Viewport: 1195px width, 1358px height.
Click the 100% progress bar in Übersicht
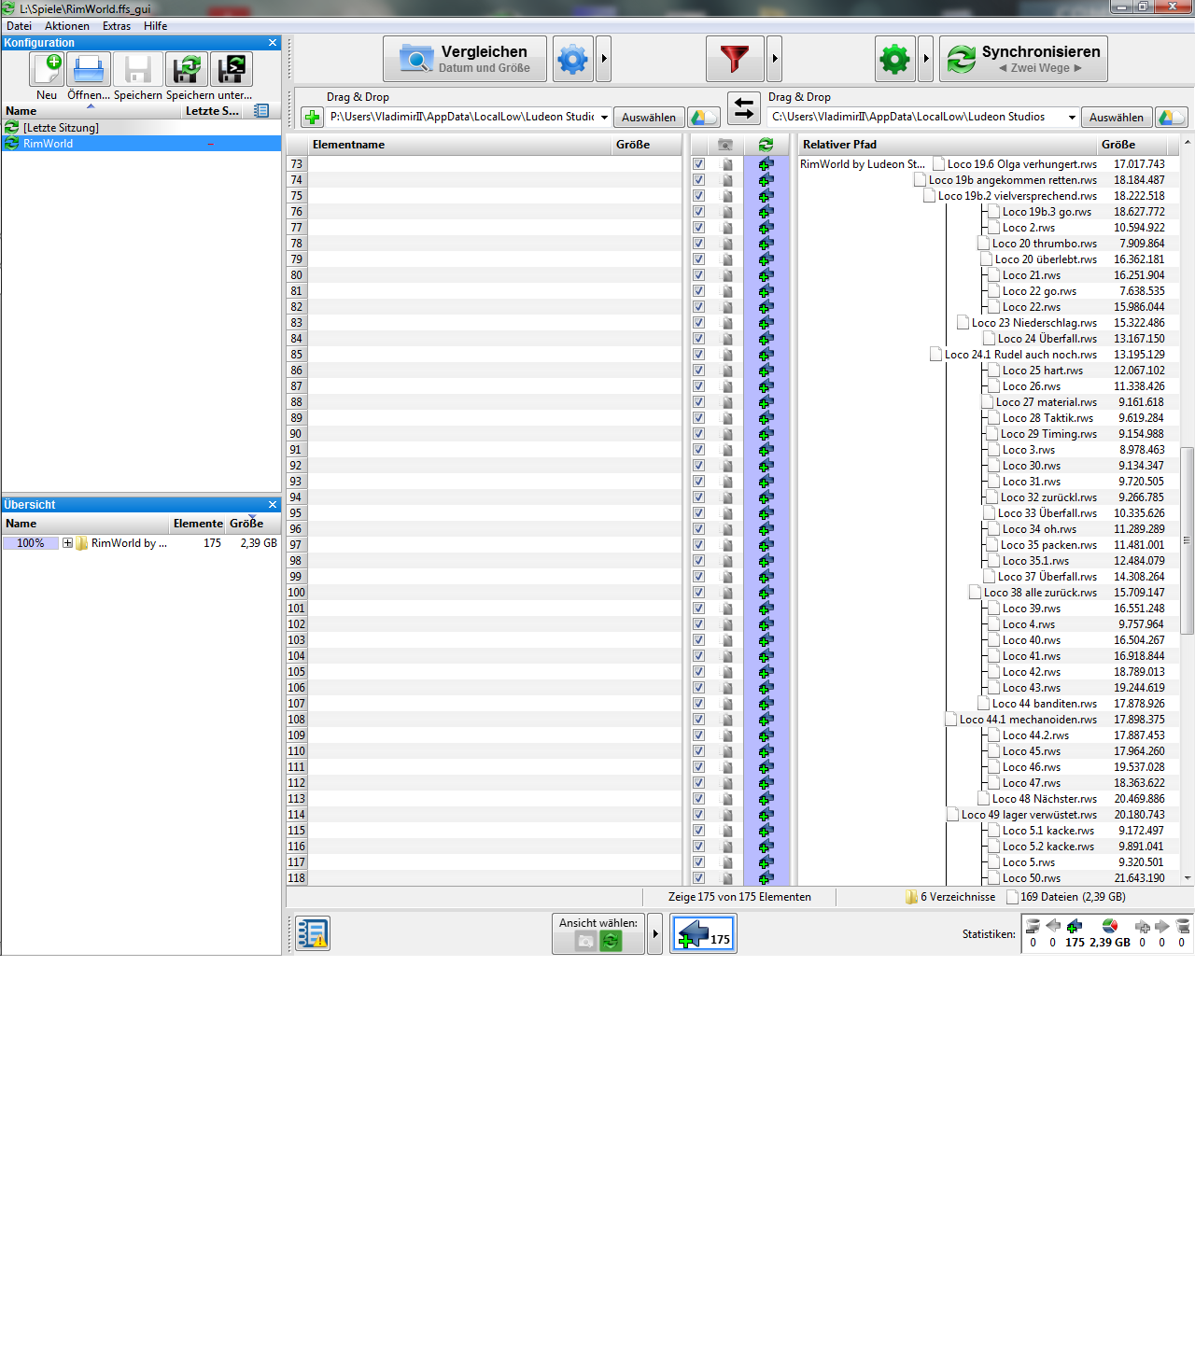(x=31, y=543)
